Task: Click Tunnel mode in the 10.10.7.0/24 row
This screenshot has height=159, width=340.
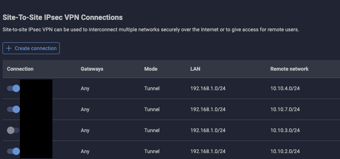Action: coord(152,109)
